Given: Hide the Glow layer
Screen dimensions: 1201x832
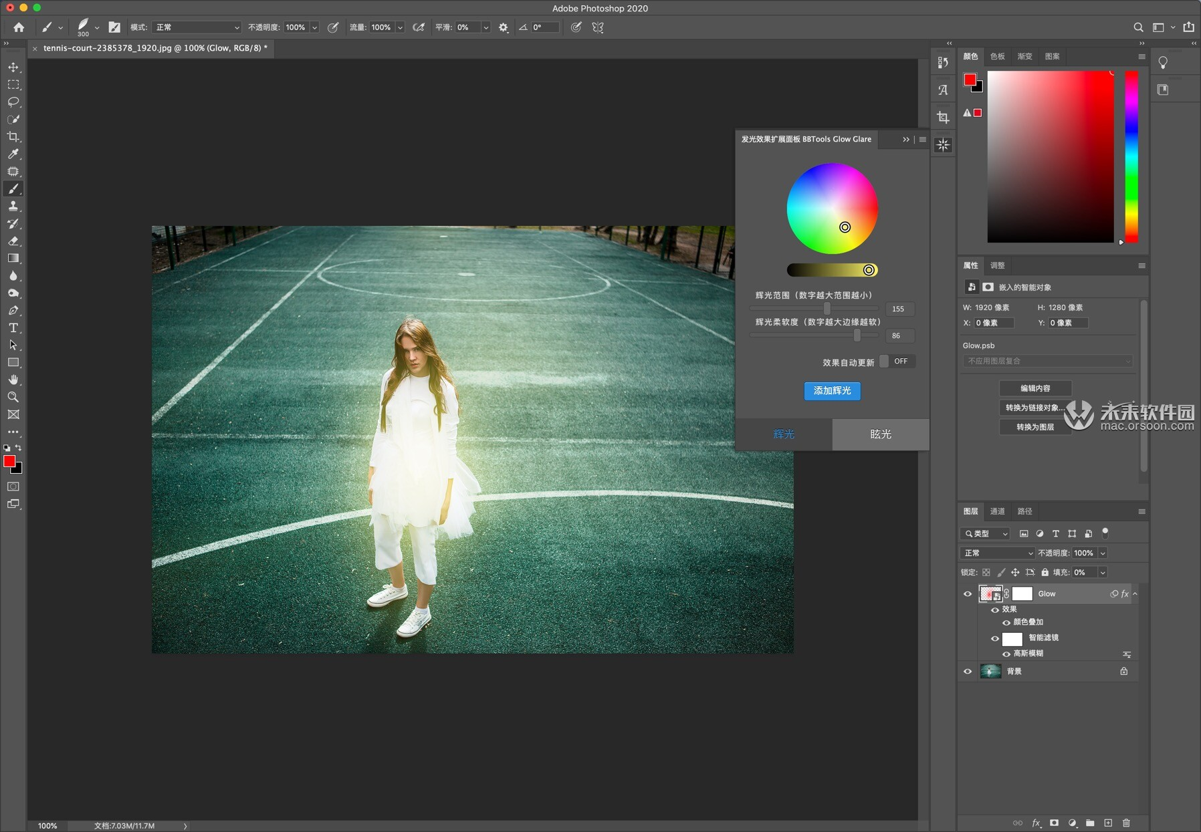Looking at the screenshot, I should [968, 593].
